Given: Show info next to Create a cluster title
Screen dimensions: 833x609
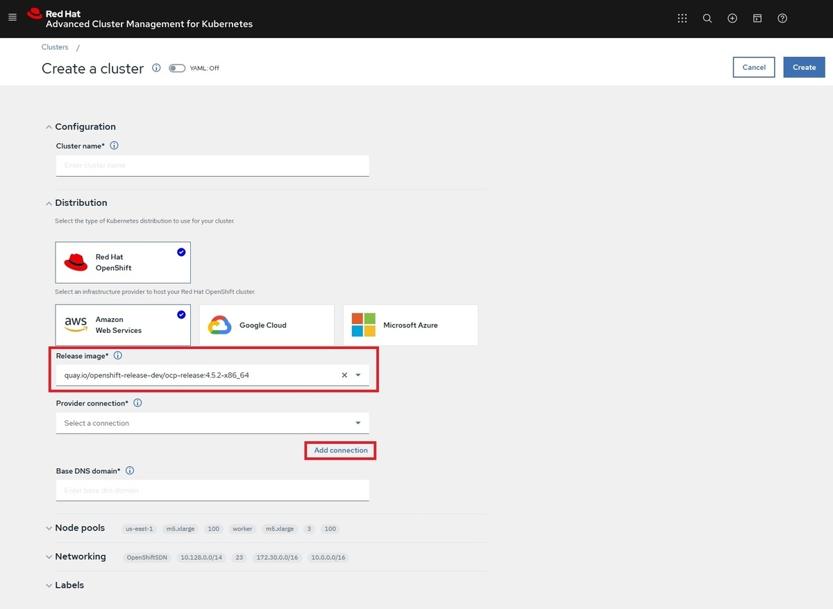Looking at the screenshot, I should [x=156, y=68].
